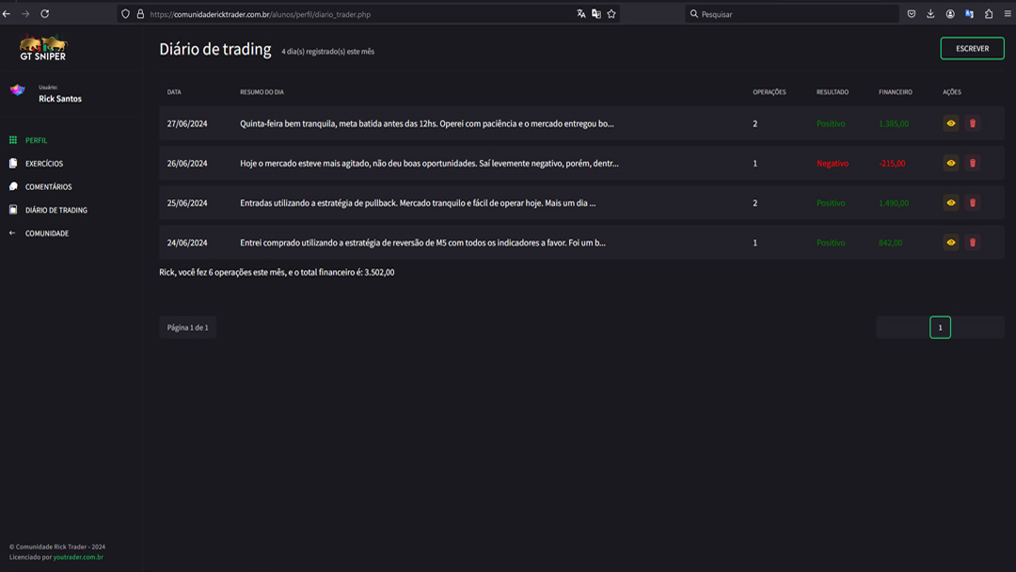The height and width of the screenshot is (572, 1016).
Task: Click the browser reload icon
Action: click(x=44, y=14)
